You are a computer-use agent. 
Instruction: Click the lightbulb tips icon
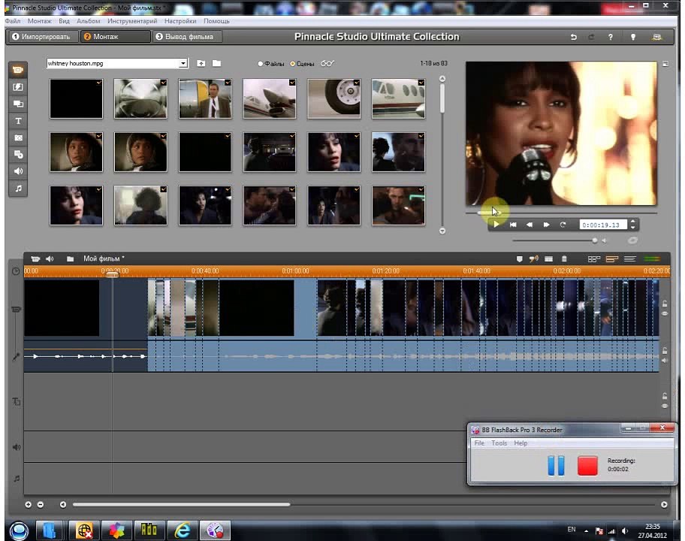(632, 37)
